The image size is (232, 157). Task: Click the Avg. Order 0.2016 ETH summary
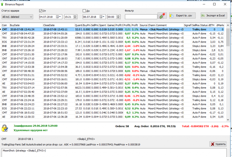pos(155,126)
